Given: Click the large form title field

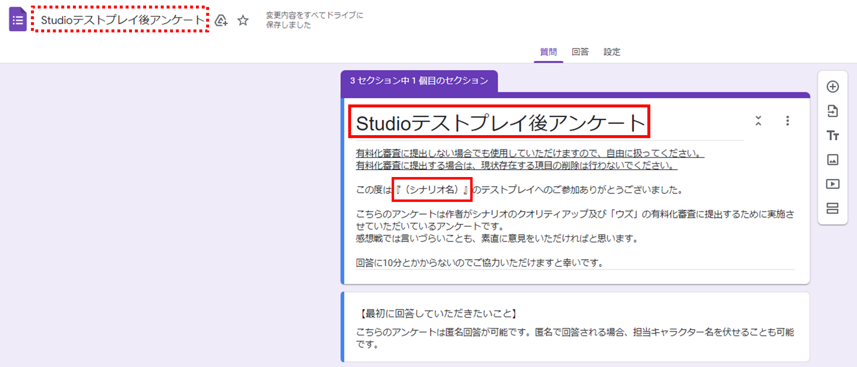Looking at the screenshot, I should [x=500, y=123].
